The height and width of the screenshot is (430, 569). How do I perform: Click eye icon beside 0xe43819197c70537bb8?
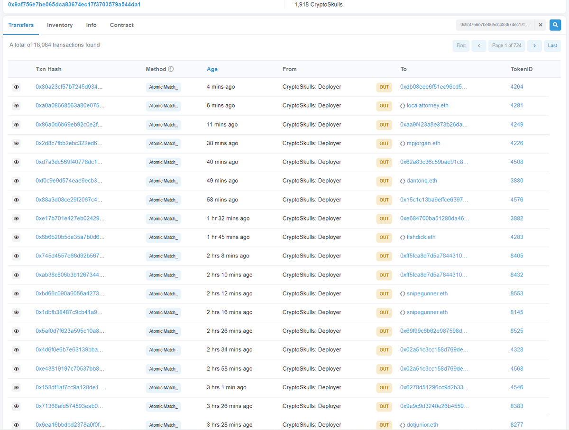click(16, 369)
